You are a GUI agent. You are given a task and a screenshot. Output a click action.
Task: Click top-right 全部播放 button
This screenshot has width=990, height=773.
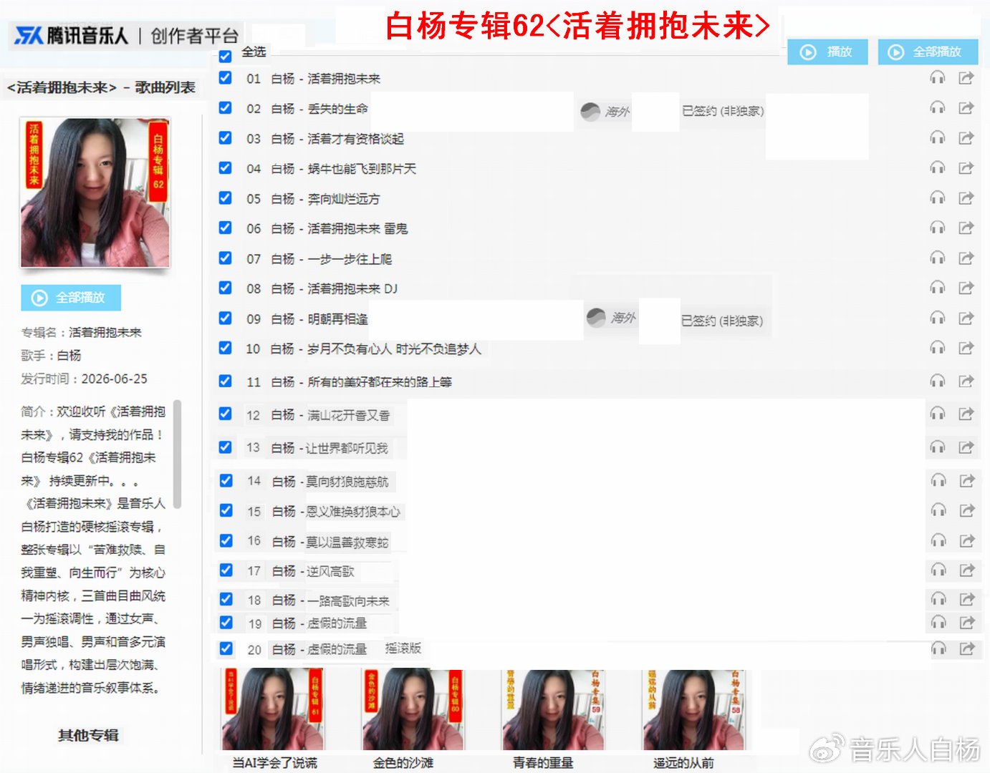928,52
